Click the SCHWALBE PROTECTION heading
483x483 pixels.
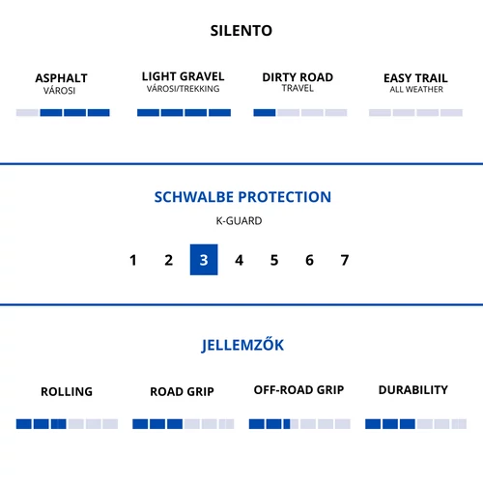[x=242, y=197]
